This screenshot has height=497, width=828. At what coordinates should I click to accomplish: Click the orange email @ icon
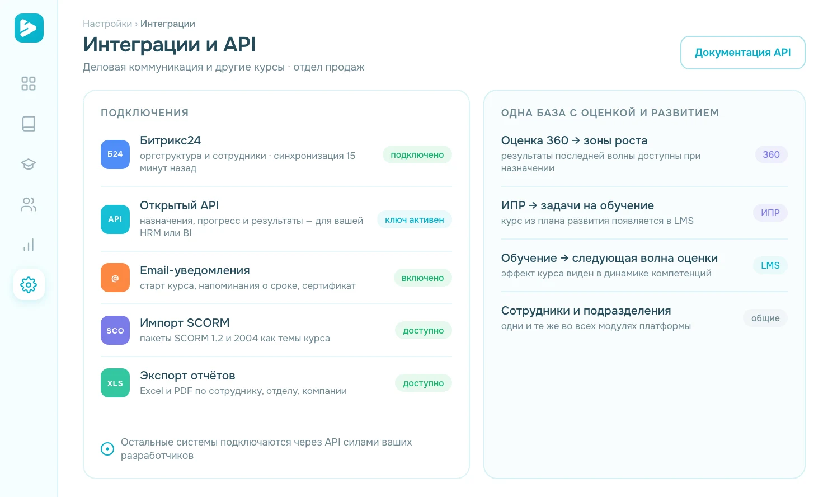(115, 278)
